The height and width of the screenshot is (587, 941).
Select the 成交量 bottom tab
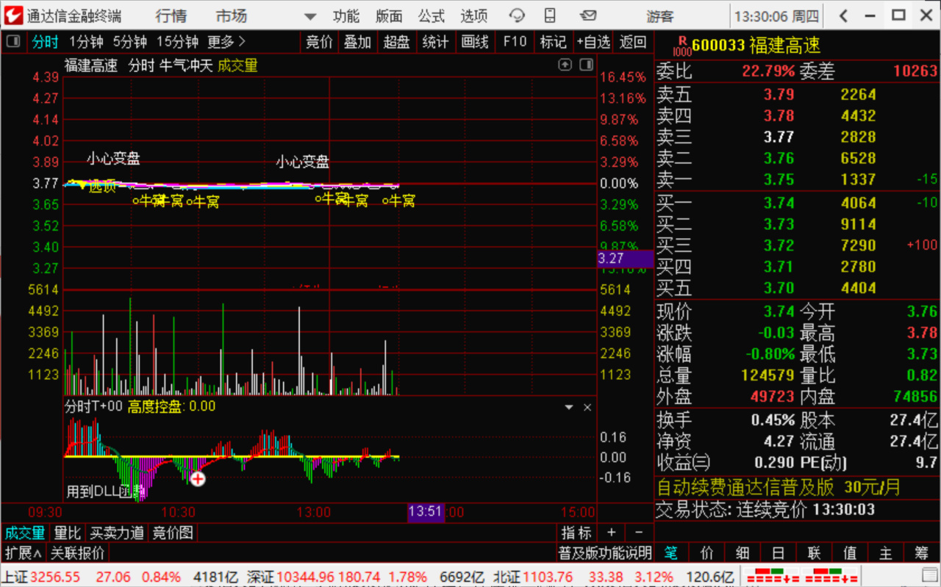pyautogui.click(x=25, y=533)
